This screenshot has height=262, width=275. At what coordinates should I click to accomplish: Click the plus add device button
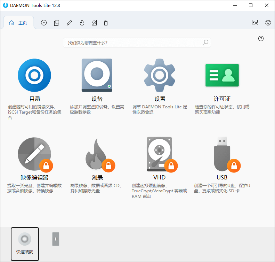56,239
